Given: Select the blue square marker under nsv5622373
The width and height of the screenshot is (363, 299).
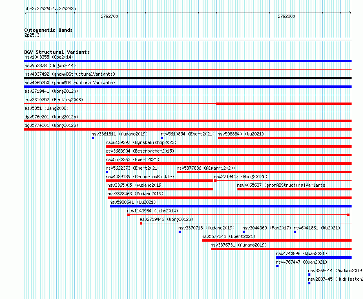Looking at the screenshot, I should point(107,172).
